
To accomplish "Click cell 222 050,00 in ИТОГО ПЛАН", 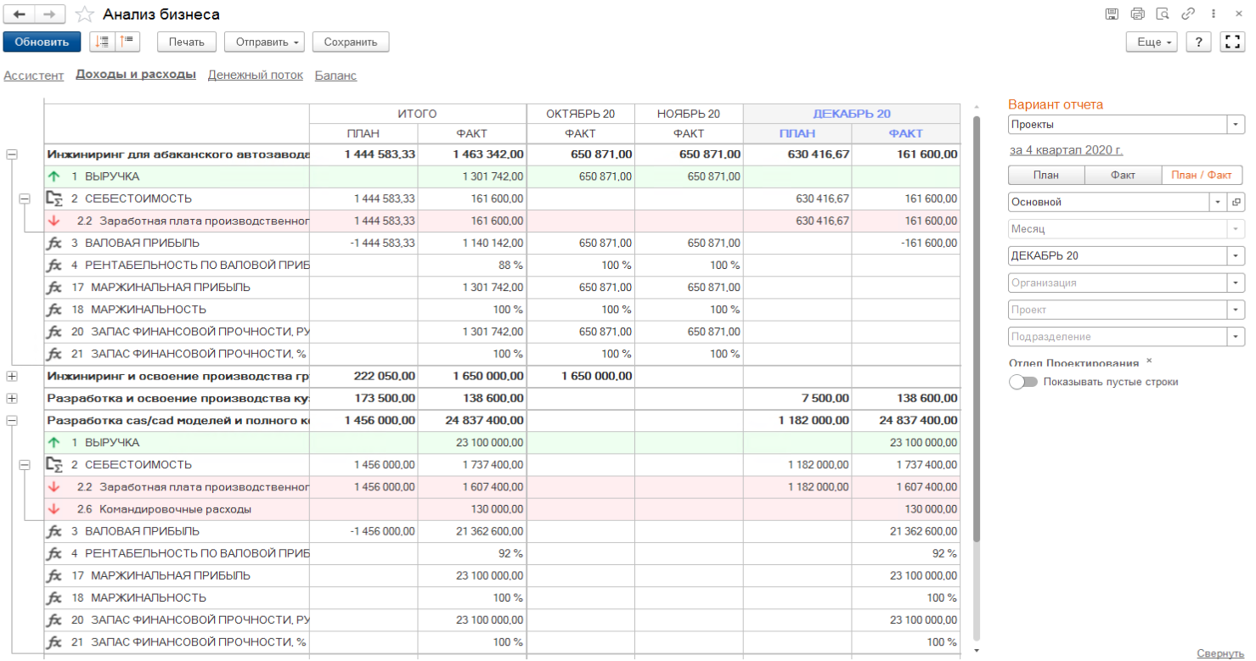I will coord(363,376).
